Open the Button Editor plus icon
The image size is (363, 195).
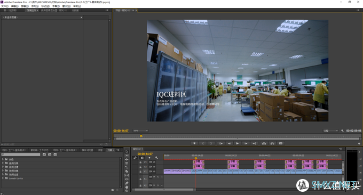359,144
